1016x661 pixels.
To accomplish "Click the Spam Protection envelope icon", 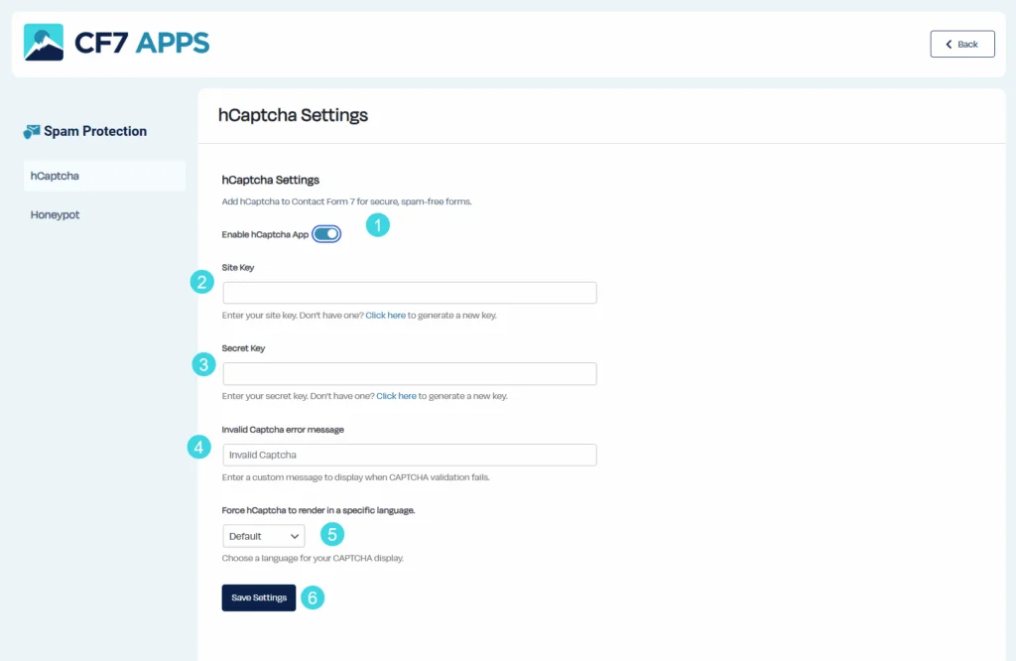I will coord(32,132).
